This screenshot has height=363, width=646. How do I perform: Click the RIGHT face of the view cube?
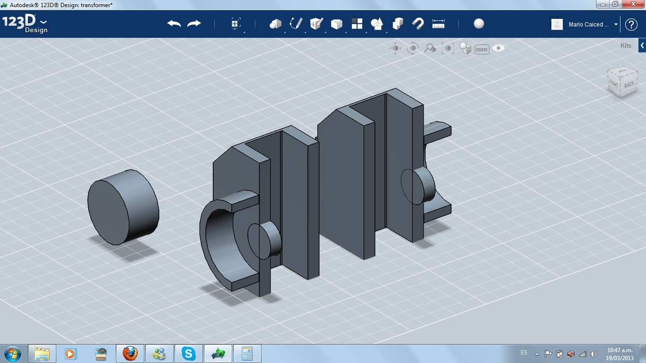614,83
